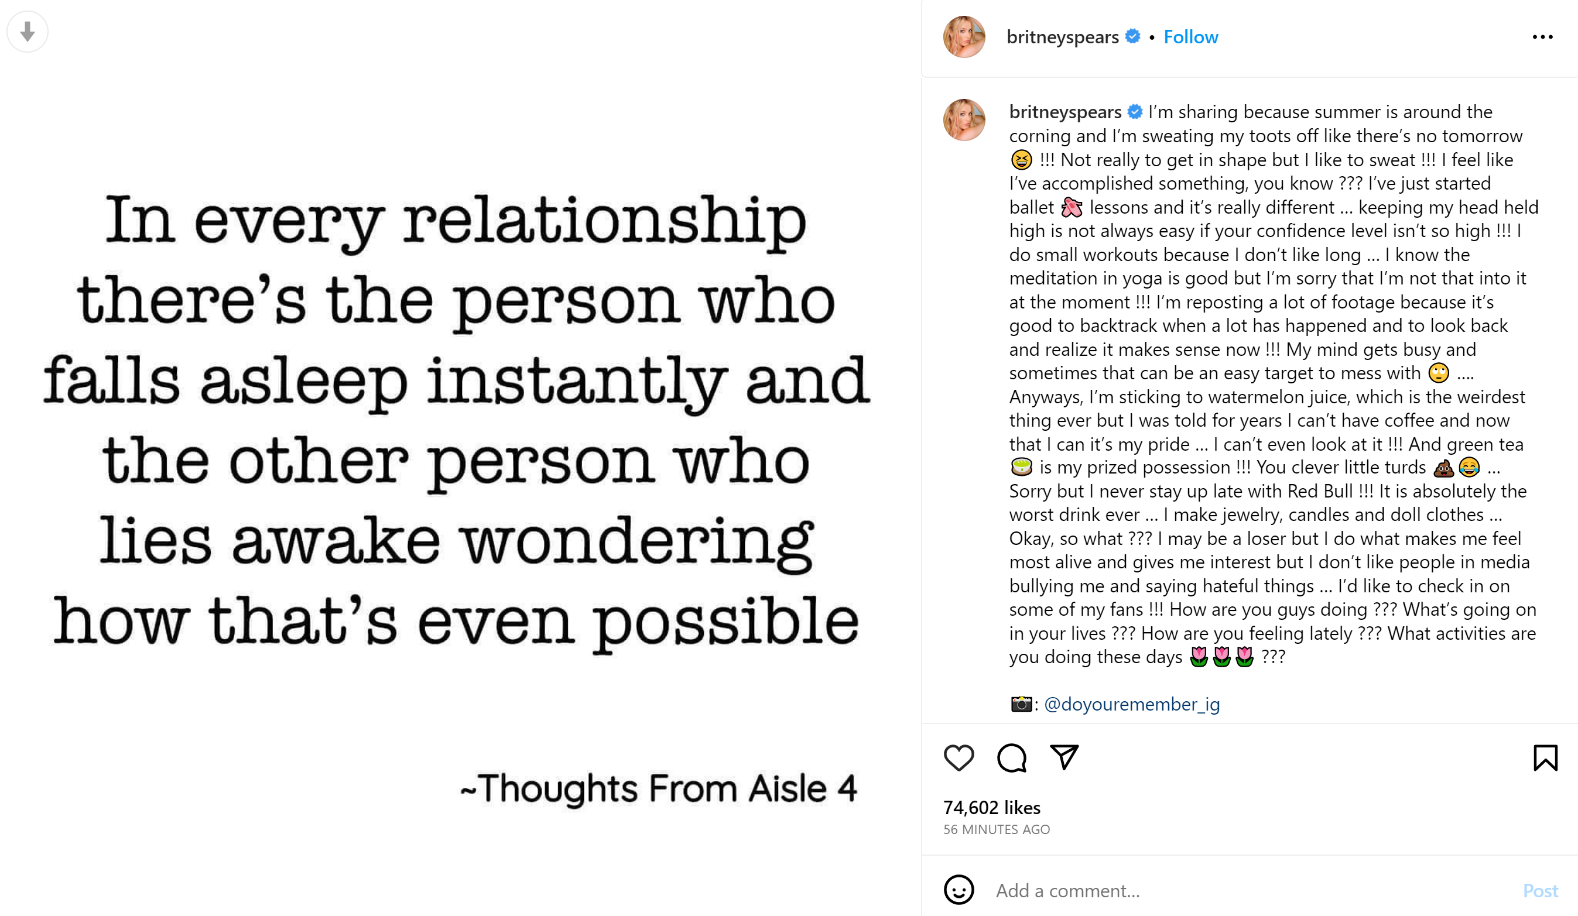Screen dimensions: 1578x916
Task: Click the Follow link next to britneyspears
Action: click(x=1190, y=37)
